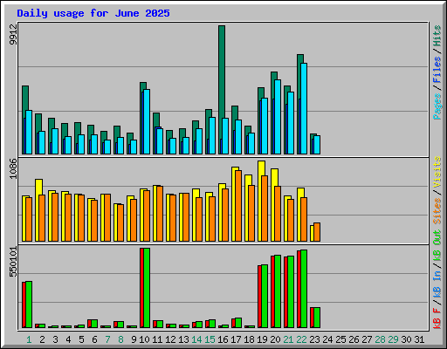
Task: Click the 'Files' legend label
Action: 437,70
